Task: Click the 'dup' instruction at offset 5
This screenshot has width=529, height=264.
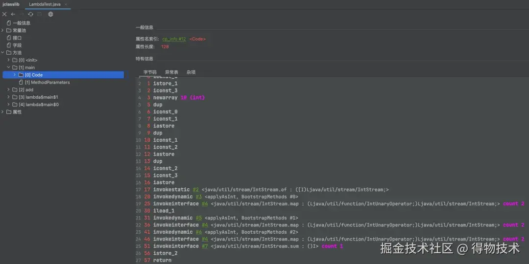Action: [x=158, y=105]
